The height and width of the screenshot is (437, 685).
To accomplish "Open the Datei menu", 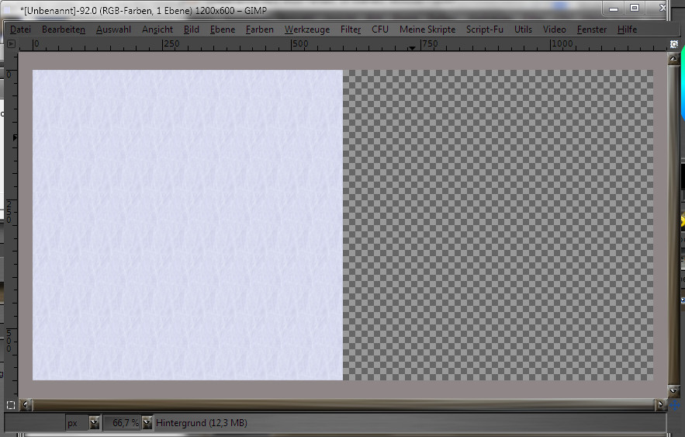I will point(21,29).
